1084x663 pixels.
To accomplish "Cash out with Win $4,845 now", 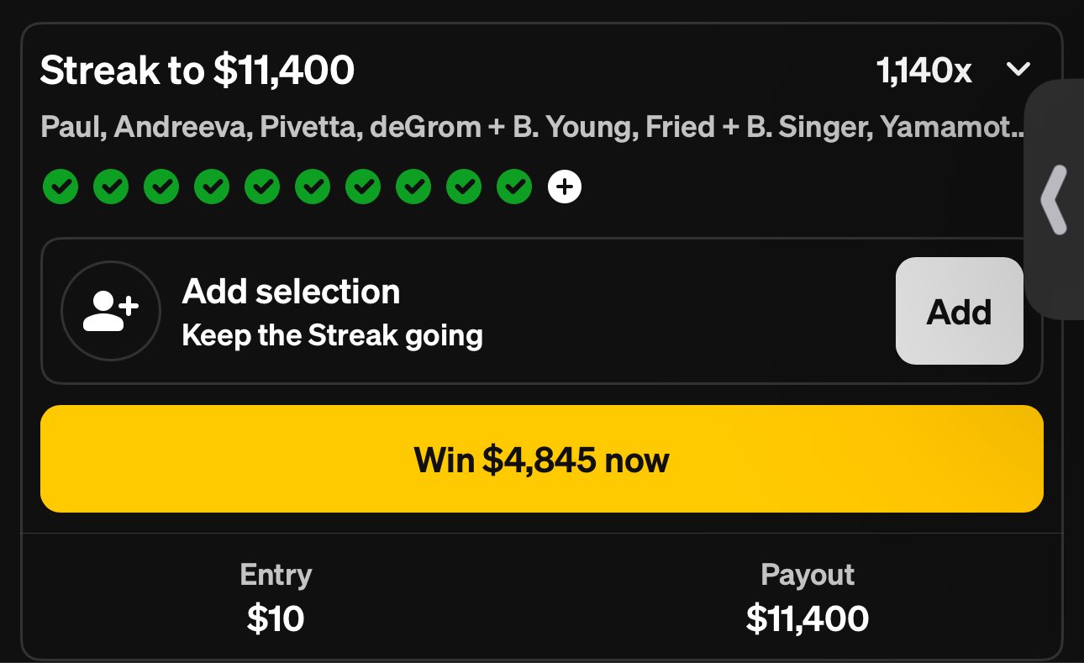I will tap(541, 460).
